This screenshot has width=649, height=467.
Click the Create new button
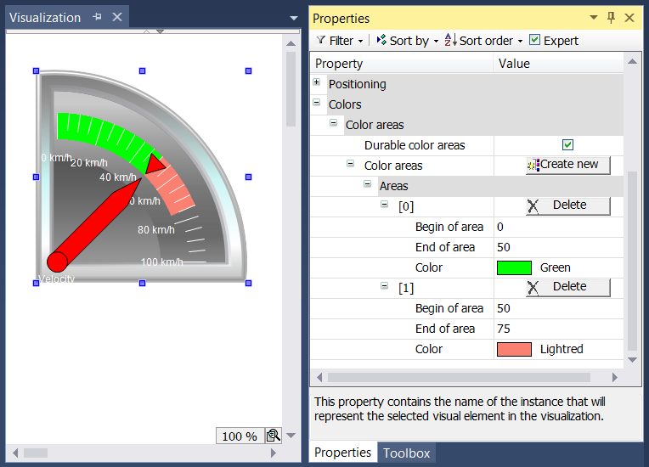tap(567, 165)
